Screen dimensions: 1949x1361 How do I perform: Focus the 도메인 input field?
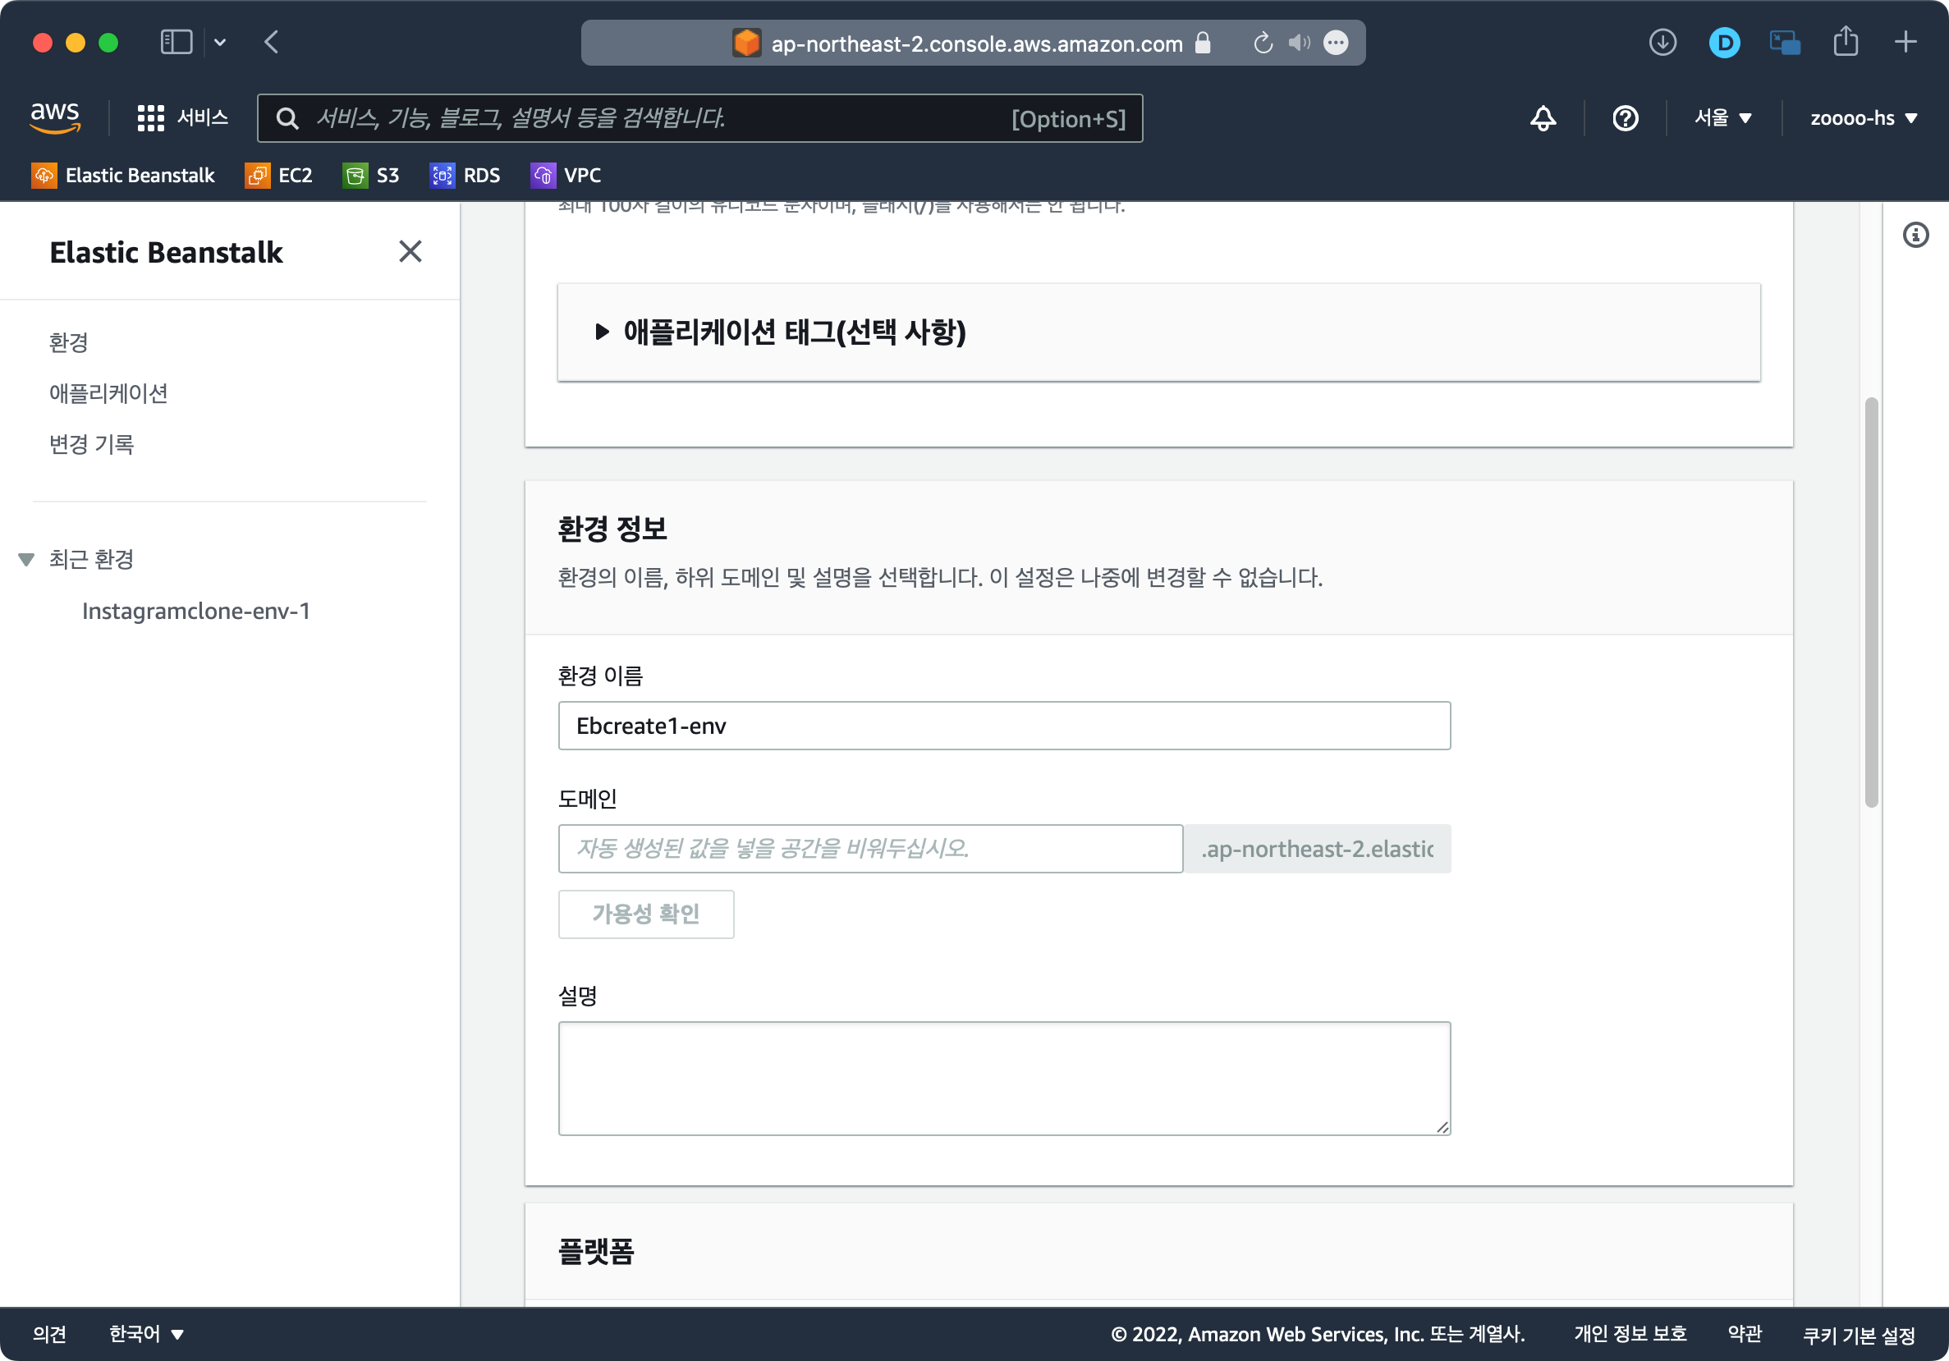(x=869, y=849)
